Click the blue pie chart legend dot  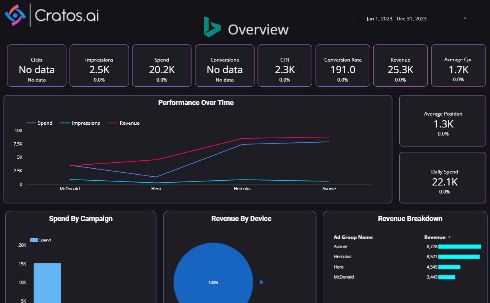click(x=261, y=282)
